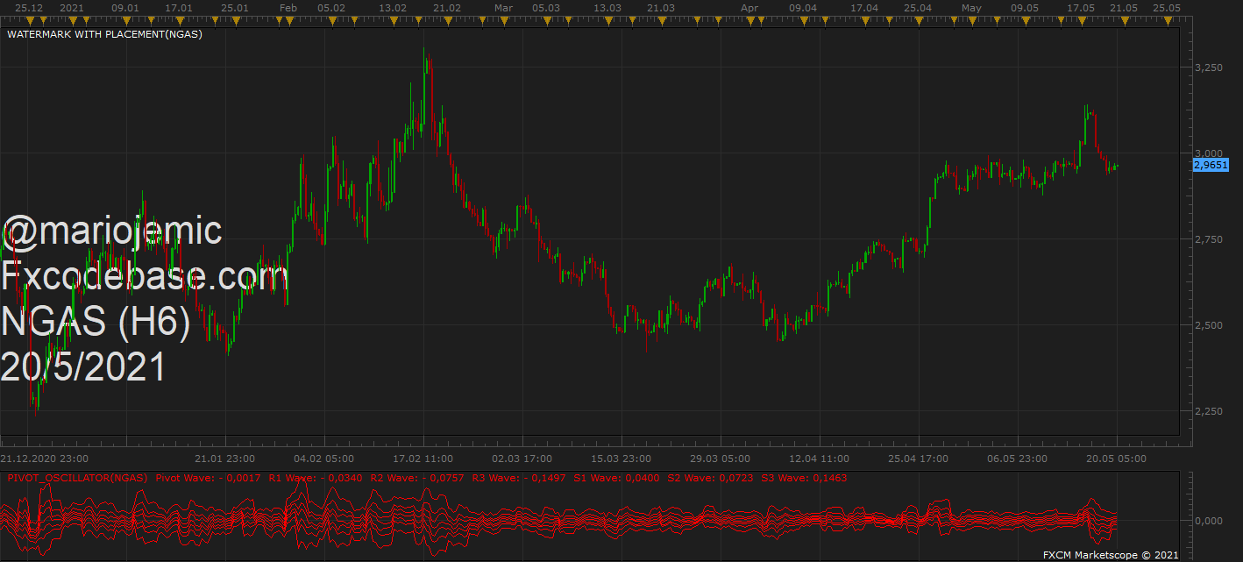Click the timeline marker under 25.05
1243x562 pixels.
(x=1168, y=19)
